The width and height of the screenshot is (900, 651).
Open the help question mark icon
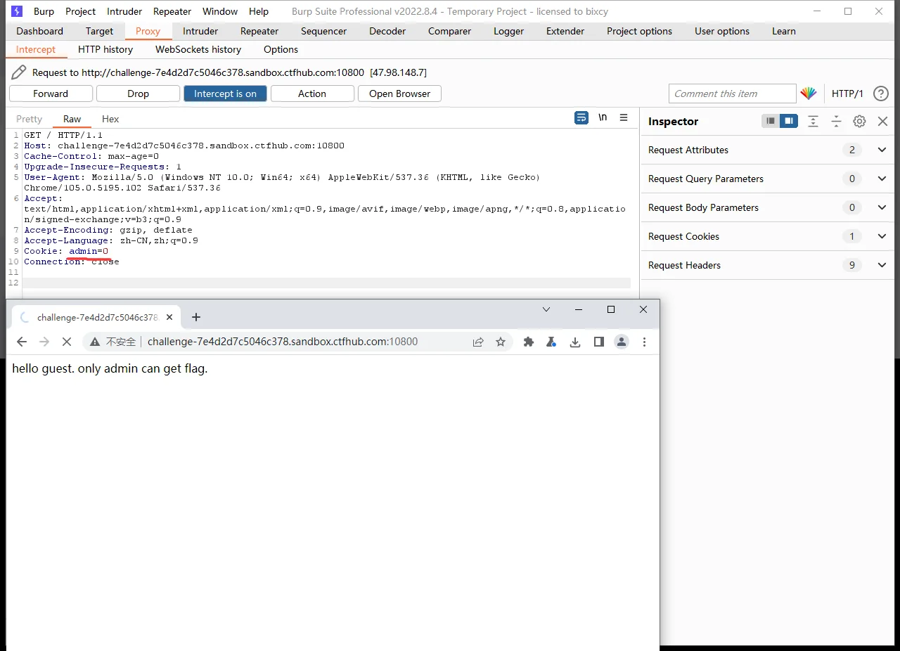tap(880, 94)
